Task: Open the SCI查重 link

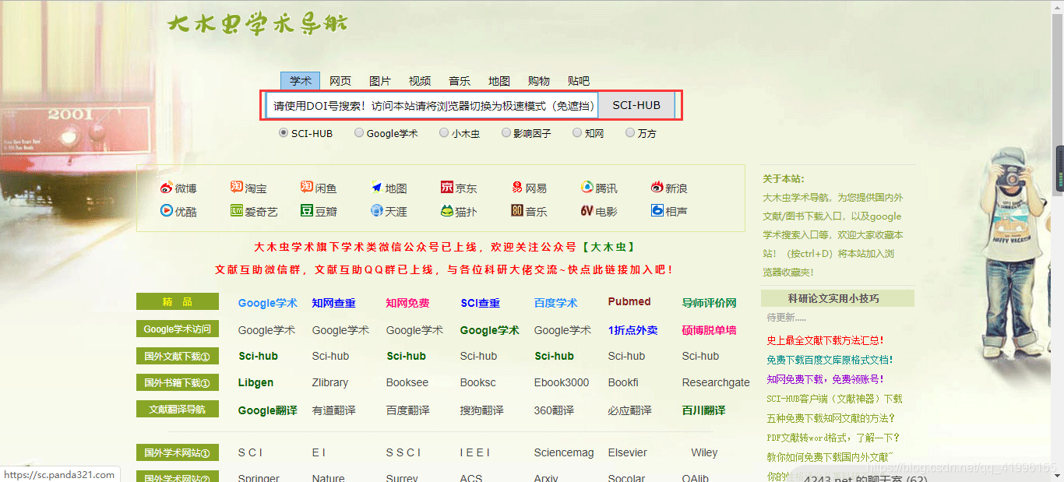Action: pyautogui.click(x=480, y=303)
